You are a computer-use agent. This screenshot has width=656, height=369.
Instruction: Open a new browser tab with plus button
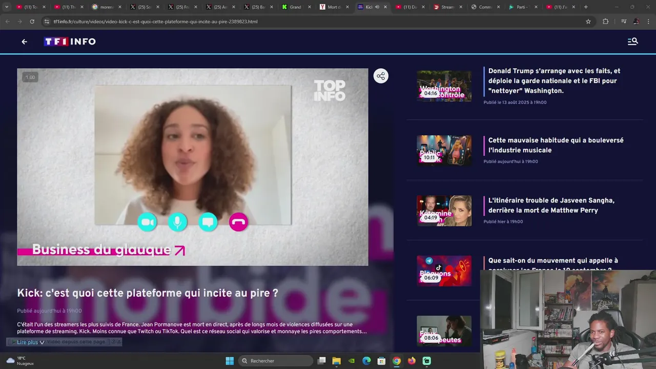click(586, 7)
